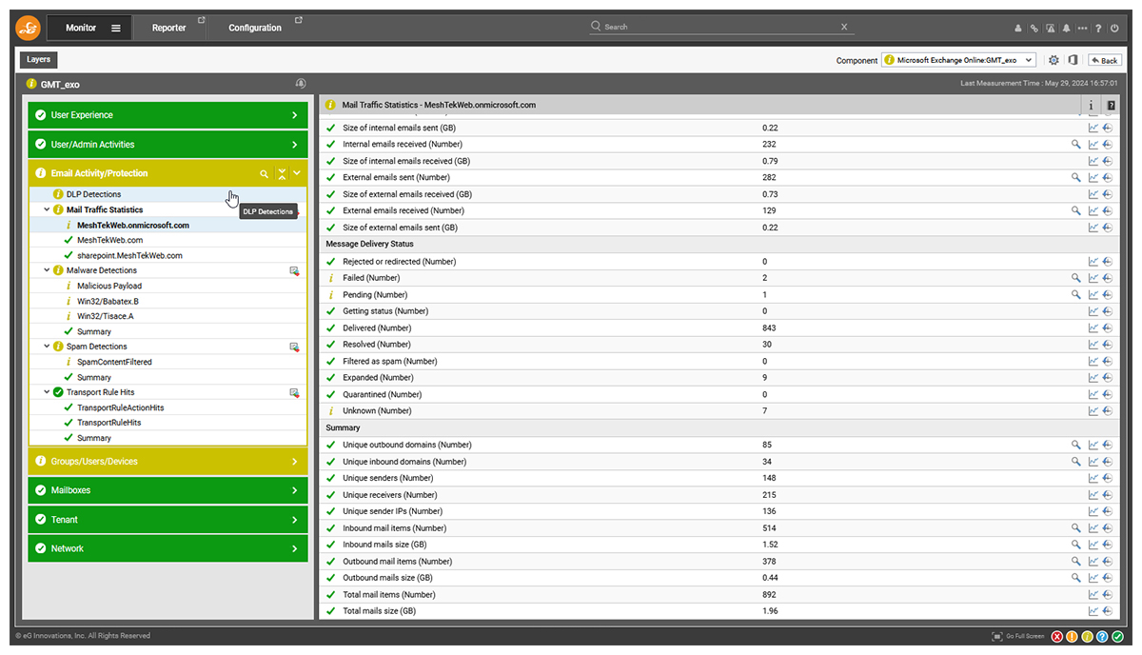Click the help question mark in top bar
This screenshot has height=655, width=1142.
[1098, 29]
